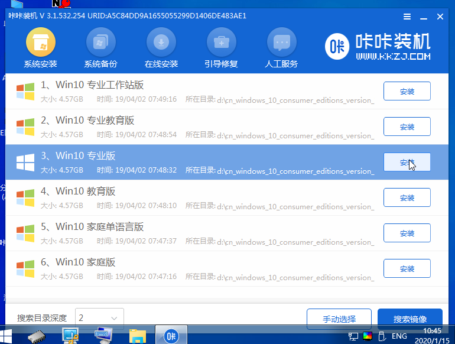Image resolution: width=455 pixels, height=344 pixels.
Task: Click 大小: 4.57GB in 教育版 row
Action: coord(62,206)
